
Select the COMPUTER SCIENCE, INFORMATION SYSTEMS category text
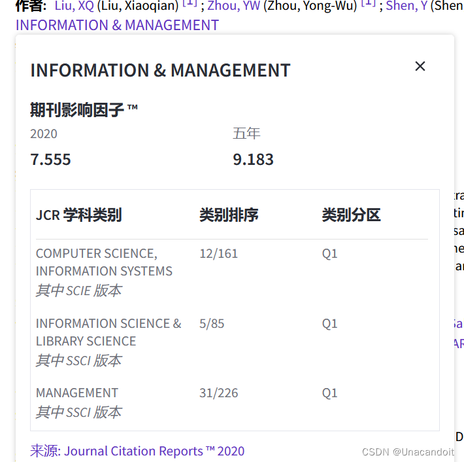tap(104, 262)
